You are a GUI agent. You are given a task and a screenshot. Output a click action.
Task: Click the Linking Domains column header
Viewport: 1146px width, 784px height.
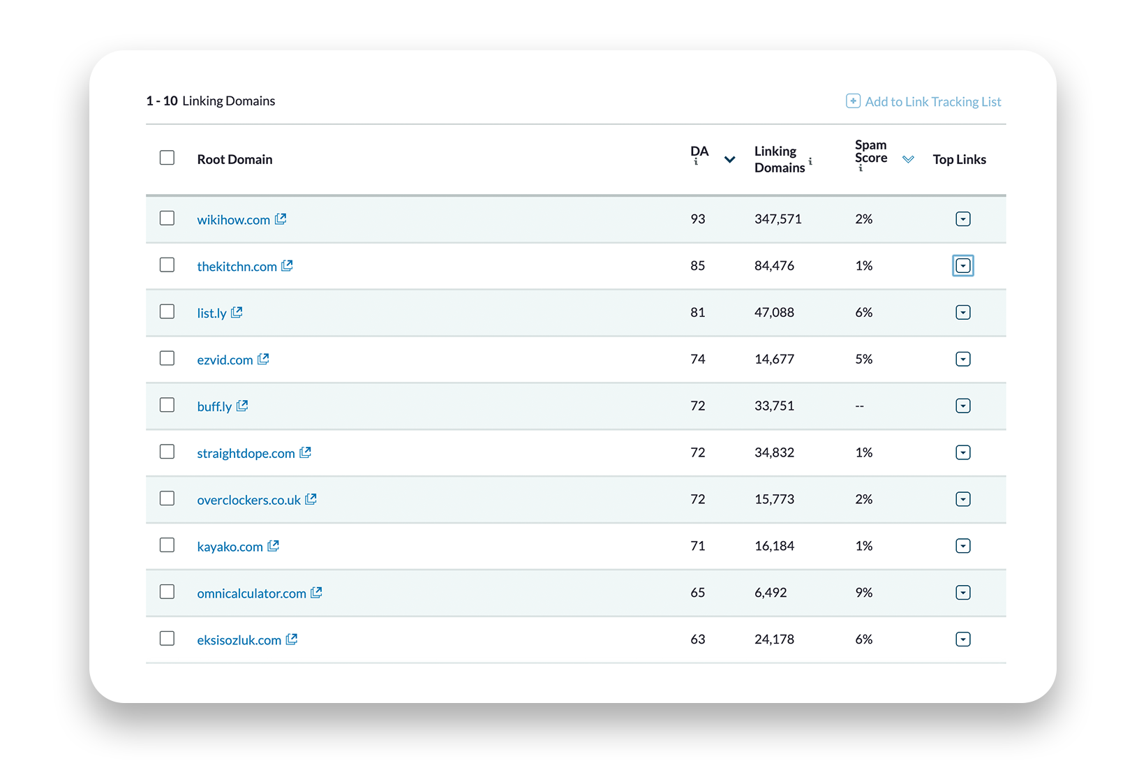[x=780, y=160]
